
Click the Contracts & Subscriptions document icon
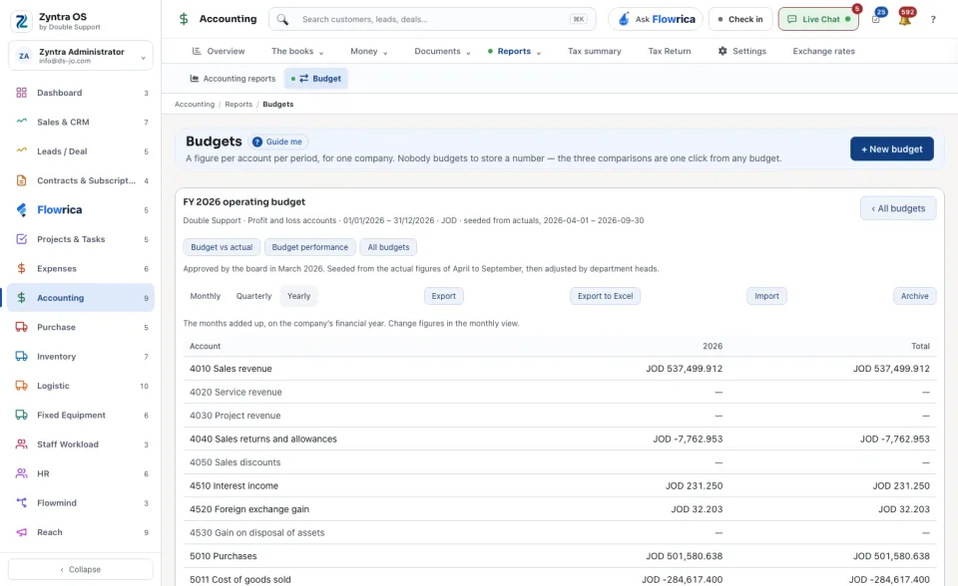21,180
